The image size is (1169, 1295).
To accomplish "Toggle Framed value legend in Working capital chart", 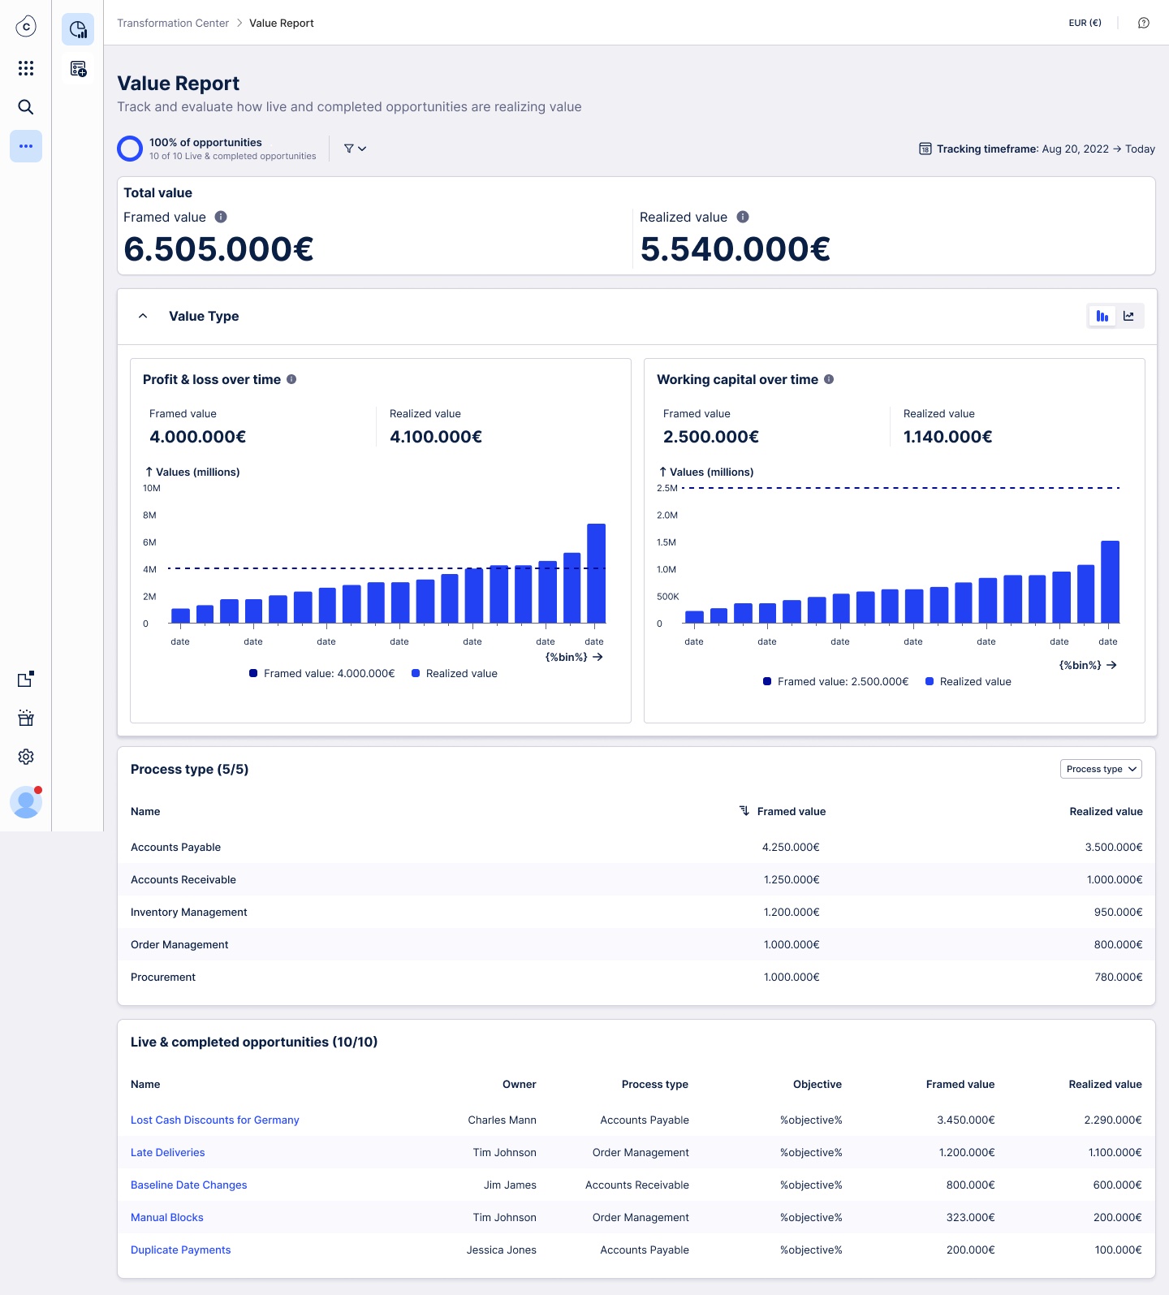I will coord(835,681).
